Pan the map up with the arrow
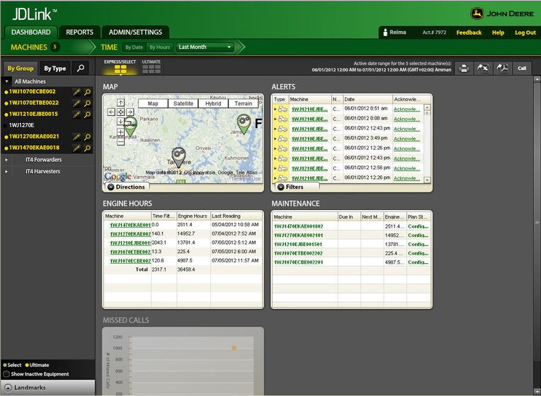This screenshot has height=396, width=541. [x=120, y=103]
